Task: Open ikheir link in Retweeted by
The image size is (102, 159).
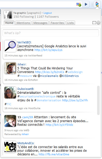Action: point(25,134)
